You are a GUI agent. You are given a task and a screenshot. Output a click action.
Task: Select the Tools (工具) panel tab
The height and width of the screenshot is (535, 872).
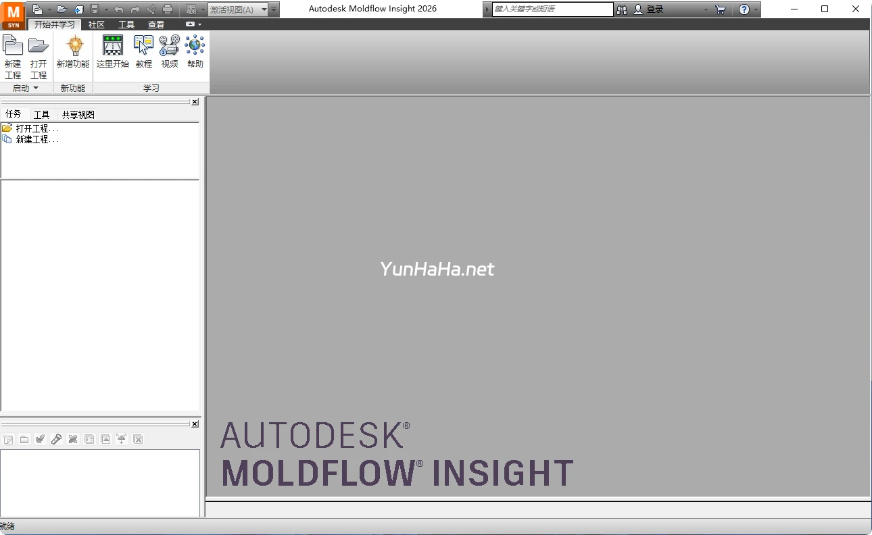pos(42,115)
